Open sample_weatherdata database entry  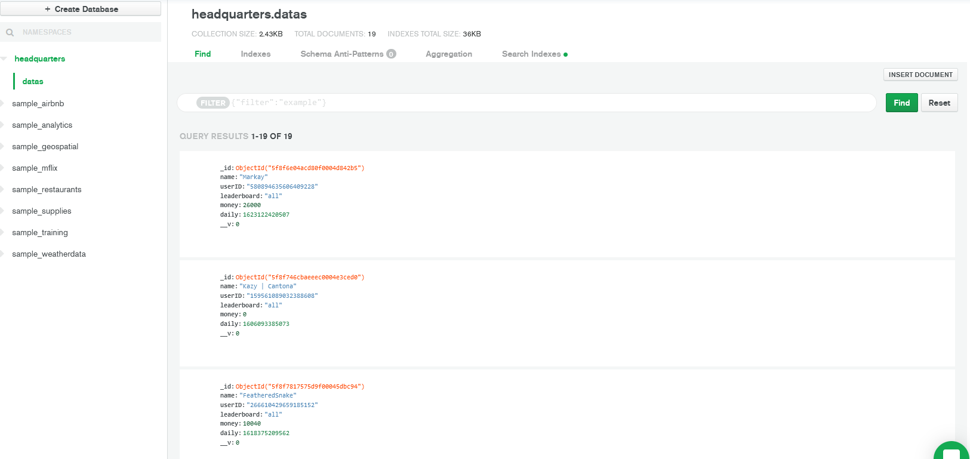click(x=49, y=254)
